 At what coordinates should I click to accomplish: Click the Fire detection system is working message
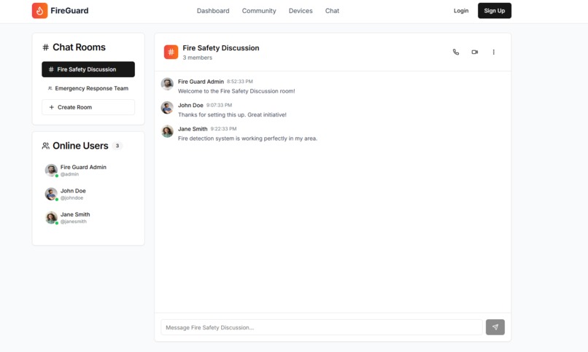coord(247,138)
